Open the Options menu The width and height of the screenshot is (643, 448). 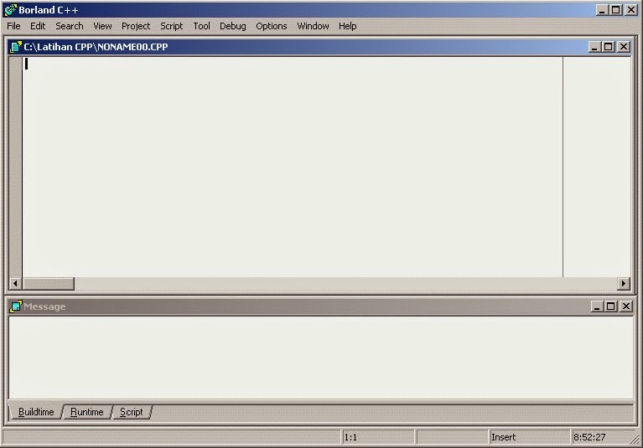[272, 26]
